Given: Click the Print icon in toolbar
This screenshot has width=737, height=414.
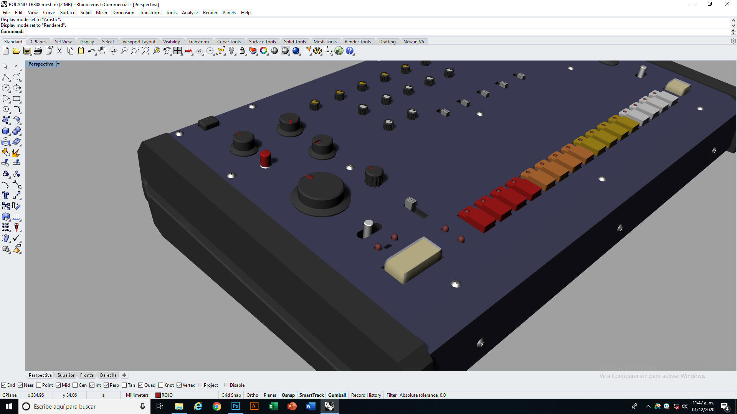Looking at the screenshot, I should point(38,51).
